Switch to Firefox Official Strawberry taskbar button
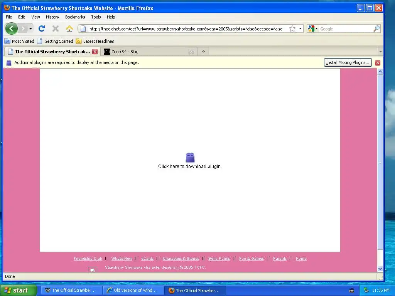Viewport: 395px width, 296px height. pos(195,290)
